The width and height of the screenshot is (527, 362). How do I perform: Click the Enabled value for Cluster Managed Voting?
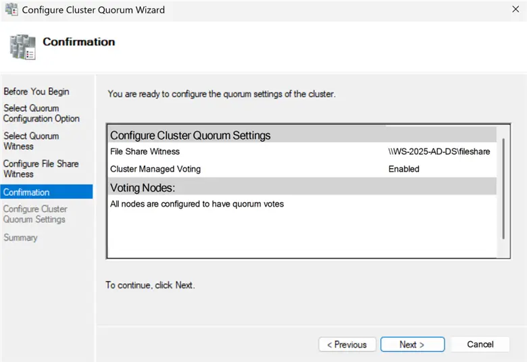[403, 169]
